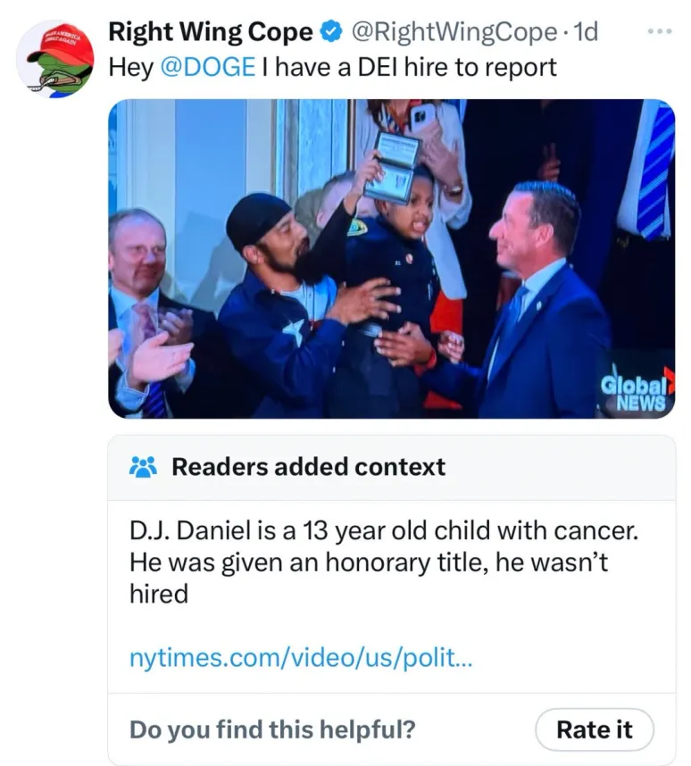Click the community notes people icon

click(143, 467)
